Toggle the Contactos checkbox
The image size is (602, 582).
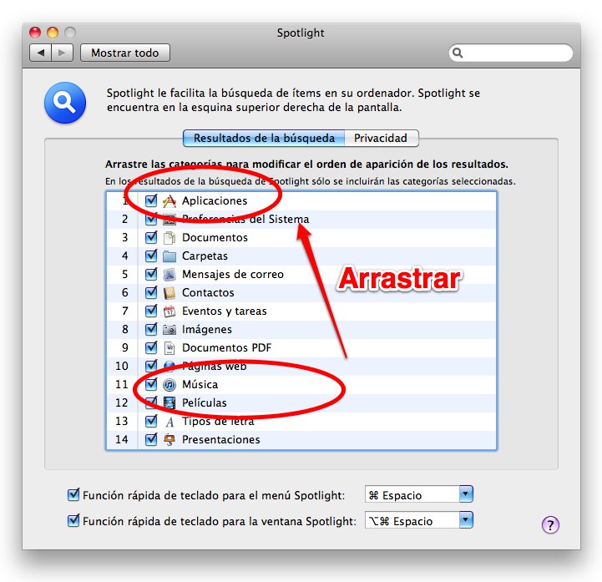click(151, 292)
